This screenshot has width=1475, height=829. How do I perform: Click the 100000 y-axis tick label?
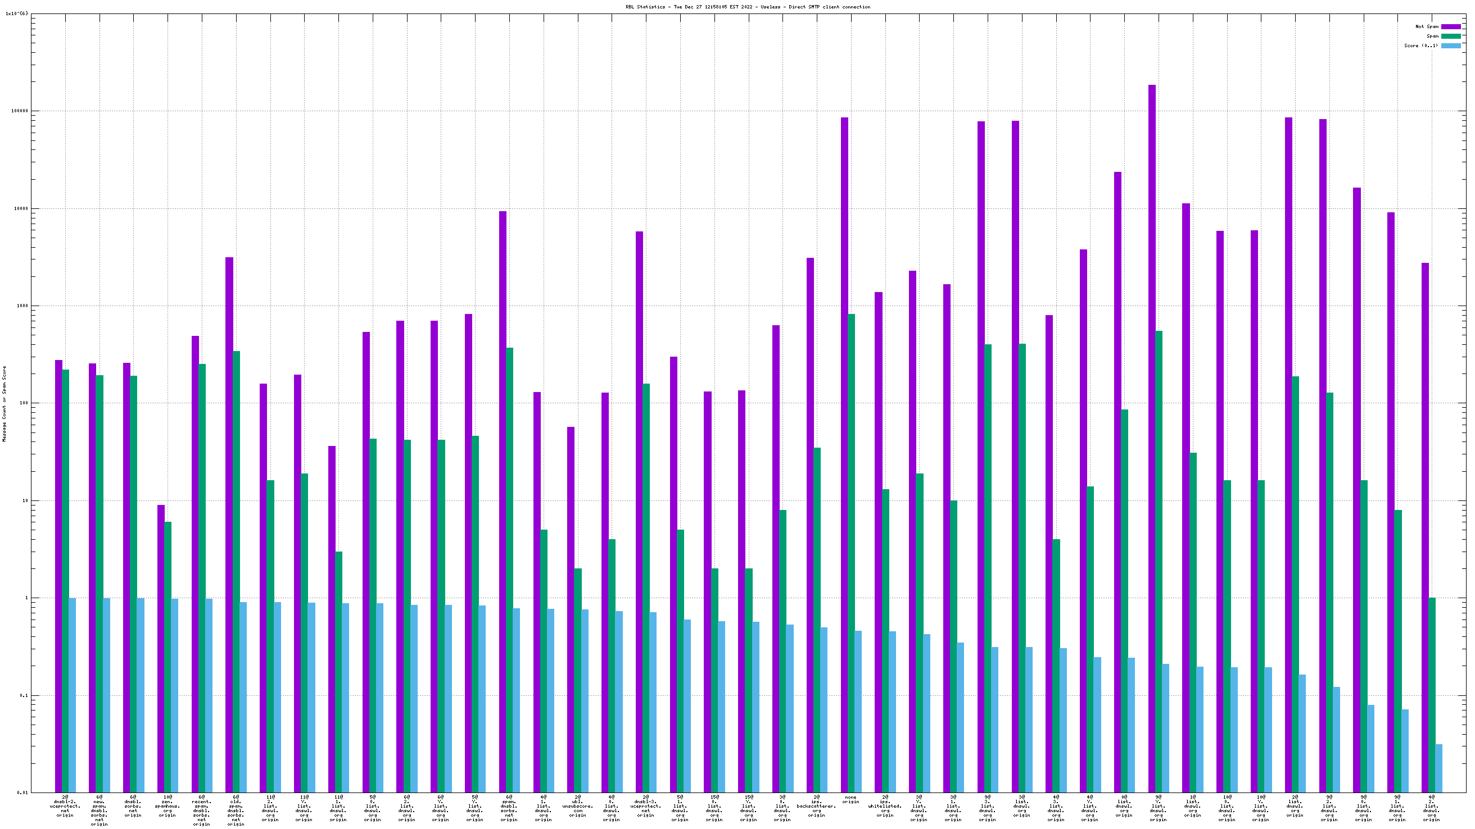20,111
